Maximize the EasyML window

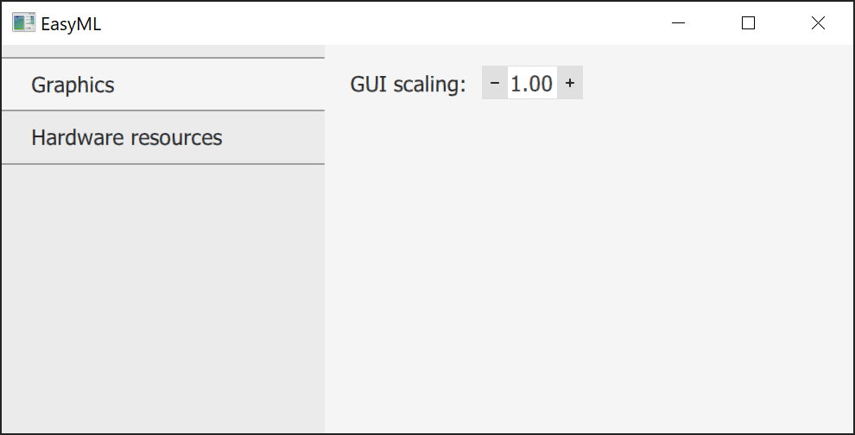(748, 23)
